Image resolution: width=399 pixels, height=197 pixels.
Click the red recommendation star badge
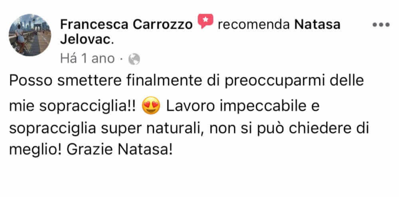[x=205, y=21]
